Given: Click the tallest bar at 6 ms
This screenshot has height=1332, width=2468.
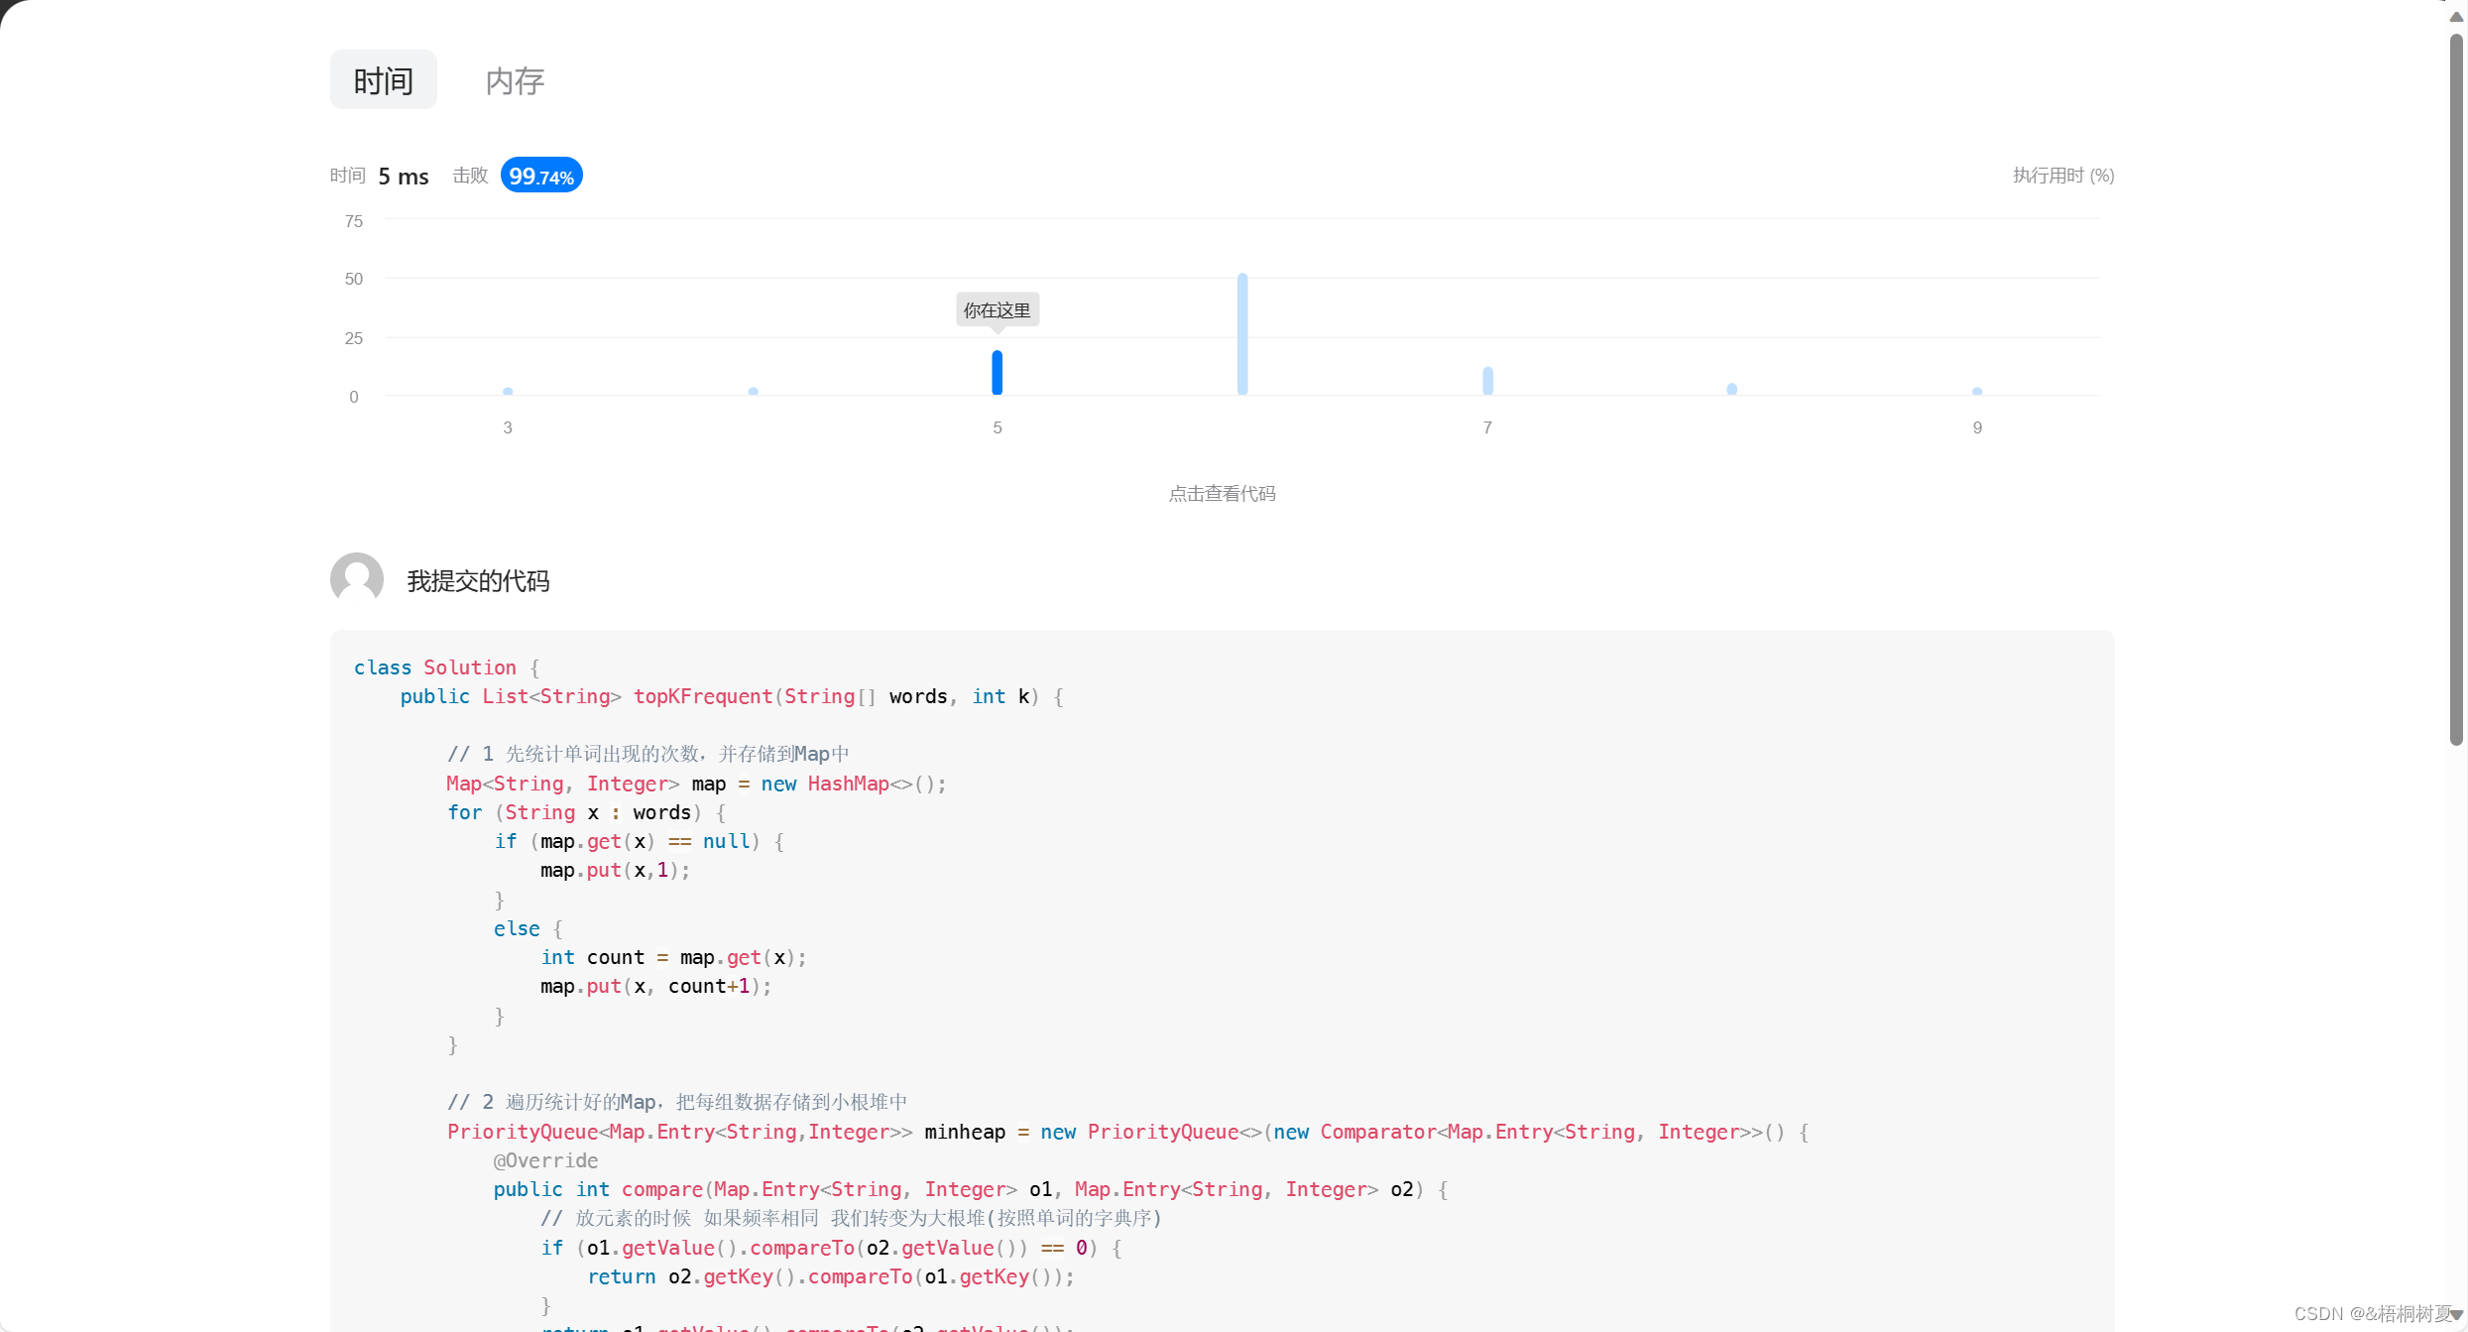Looking at the screenshot, I should pos(1242,334).
